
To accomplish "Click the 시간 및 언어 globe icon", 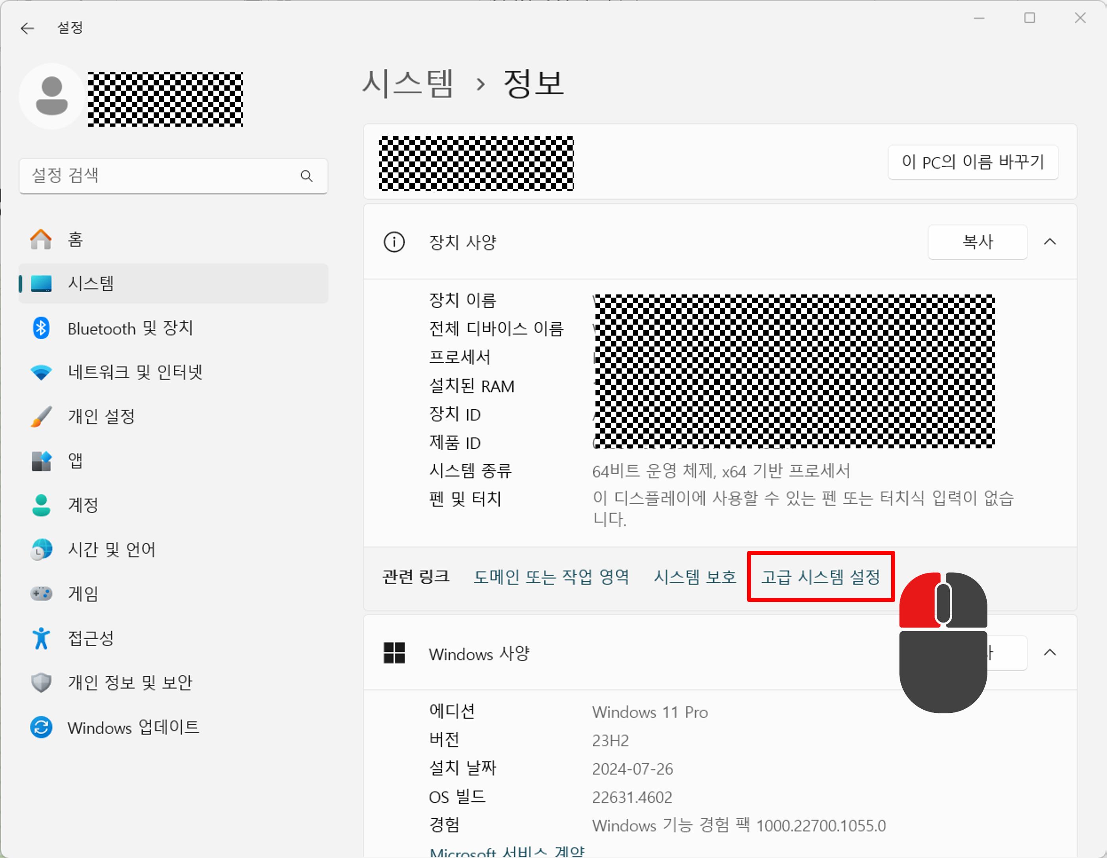I will tap(41, 549).
